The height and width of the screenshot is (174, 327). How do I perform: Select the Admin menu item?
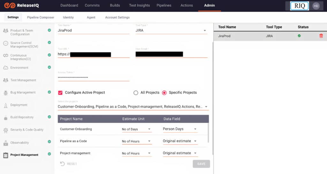[x=209, y=5]
